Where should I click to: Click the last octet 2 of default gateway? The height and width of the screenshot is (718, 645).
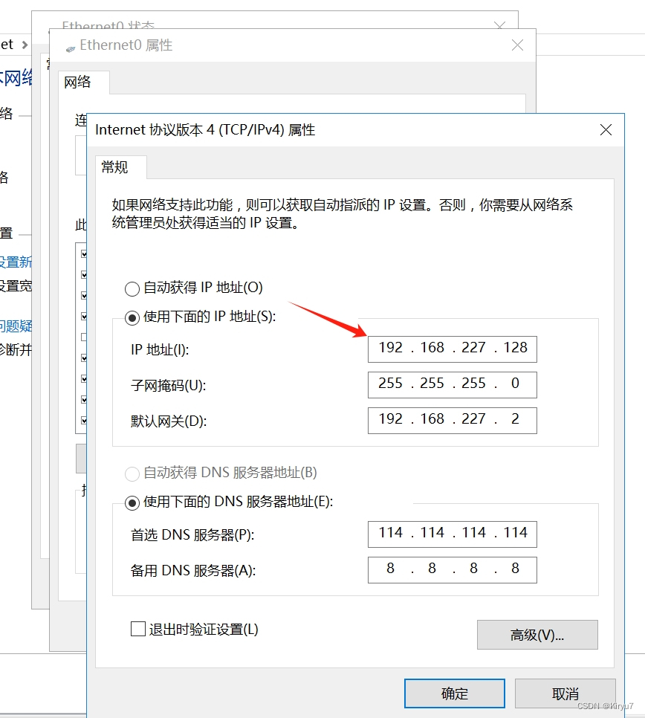click(x=516, y=419)
